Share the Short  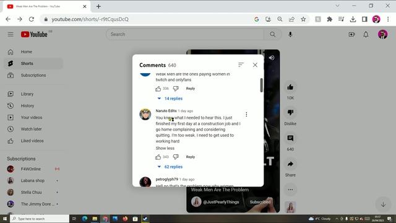pos(290,164)
